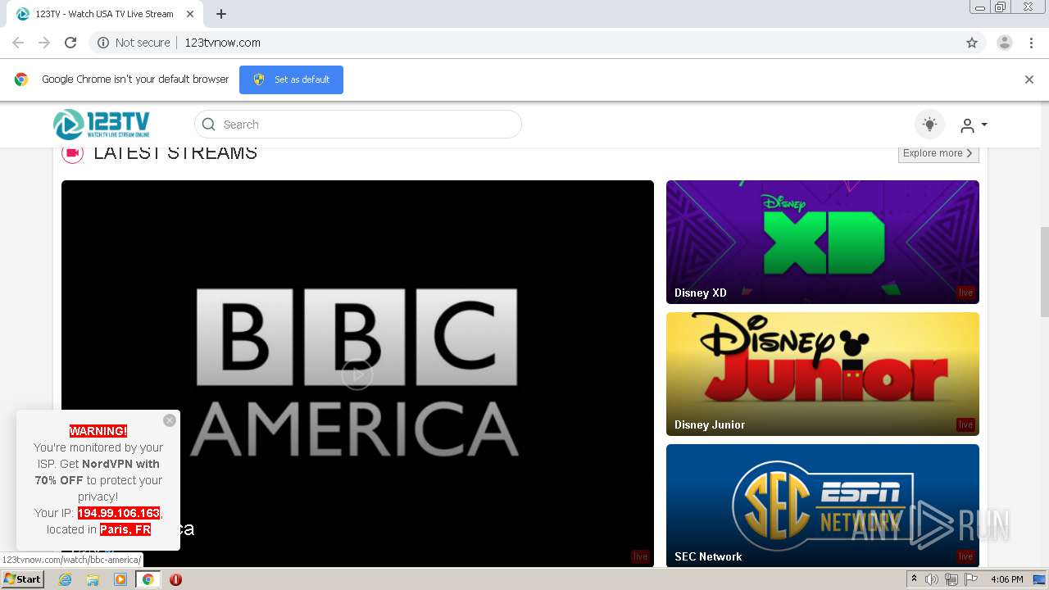
Task: Play the BBC America stream
Action: (x=357, y=374)
